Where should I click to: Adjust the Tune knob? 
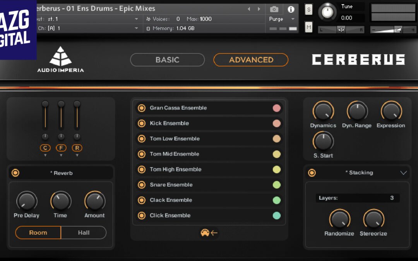point(327,12)
